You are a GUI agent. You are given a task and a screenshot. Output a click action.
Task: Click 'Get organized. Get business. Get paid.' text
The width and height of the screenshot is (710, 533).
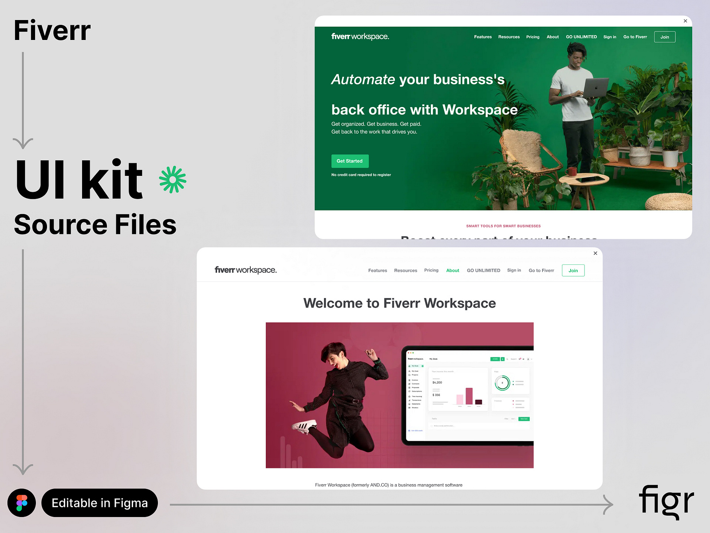point(376,124)
